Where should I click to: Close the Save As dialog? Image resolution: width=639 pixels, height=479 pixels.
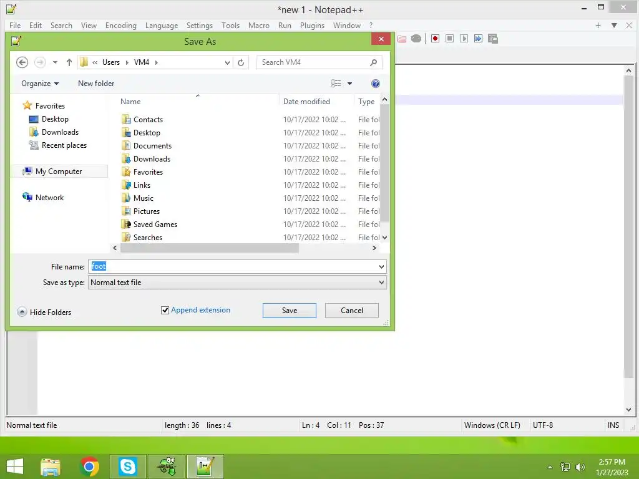381,39
